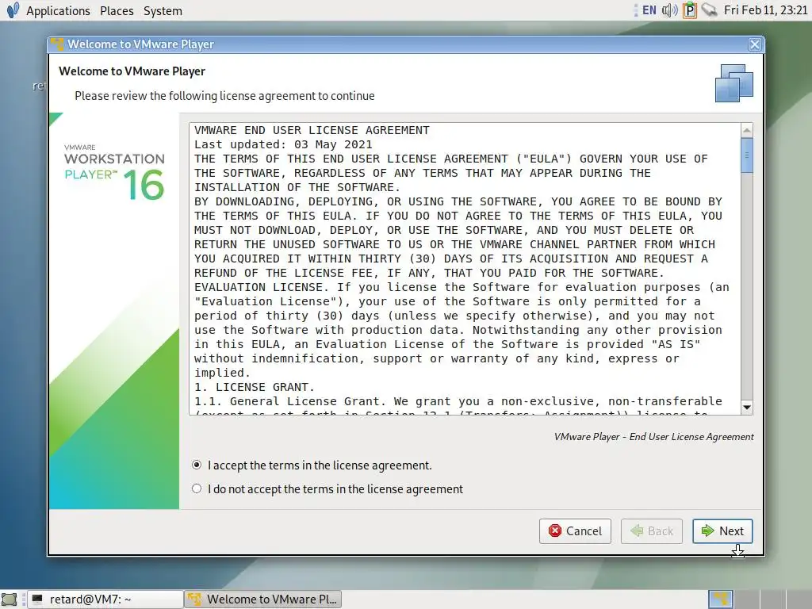Switch to retard@VM7 terminal in taskbar
Image resolution: width=812 pixels, height=609 pixels.
[105, 599]
